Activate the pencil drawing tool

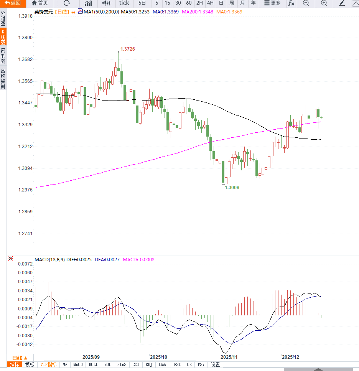tap(342, 3)
